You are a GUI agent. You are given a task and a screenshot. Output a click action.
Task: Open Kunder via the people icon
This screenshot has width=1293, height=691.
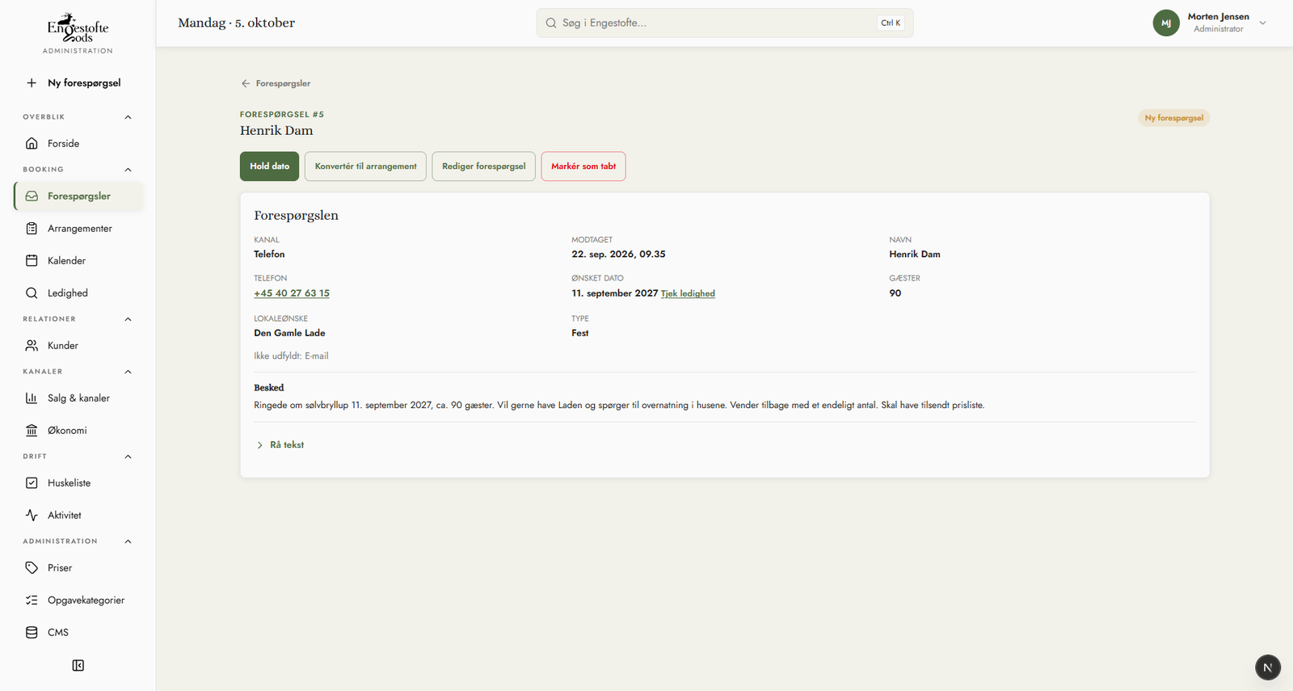[32, 345]
